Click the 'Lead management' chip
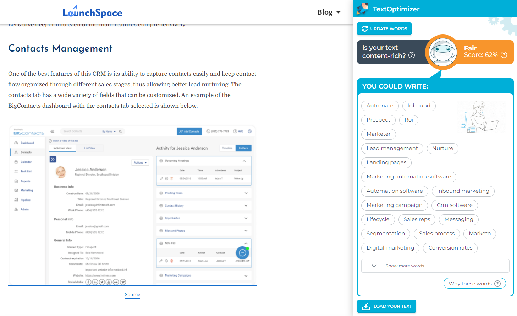The image size is (517, 316). click(x=392, y=148)
